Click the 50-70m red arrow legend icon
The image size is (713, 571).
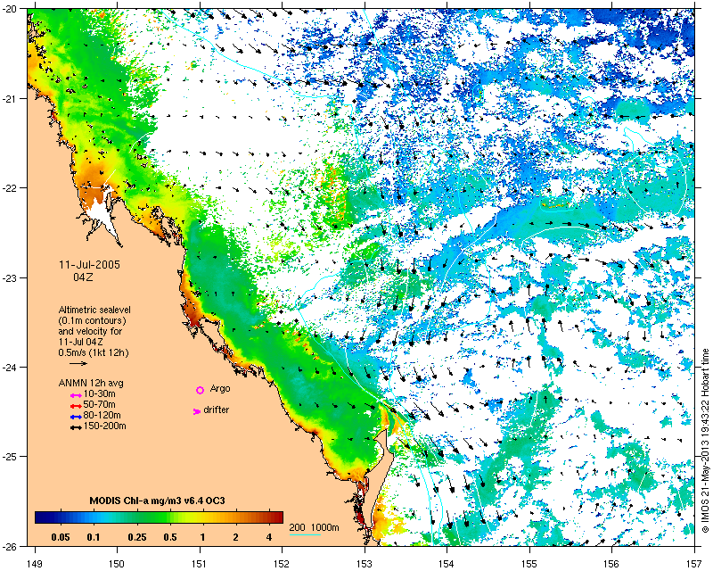pyautogui.click(x=76, y=406)
